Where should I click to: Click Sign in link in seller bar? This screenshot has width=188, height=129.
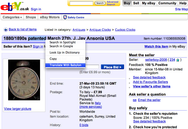pyautogui.click(x=38, y=47)
